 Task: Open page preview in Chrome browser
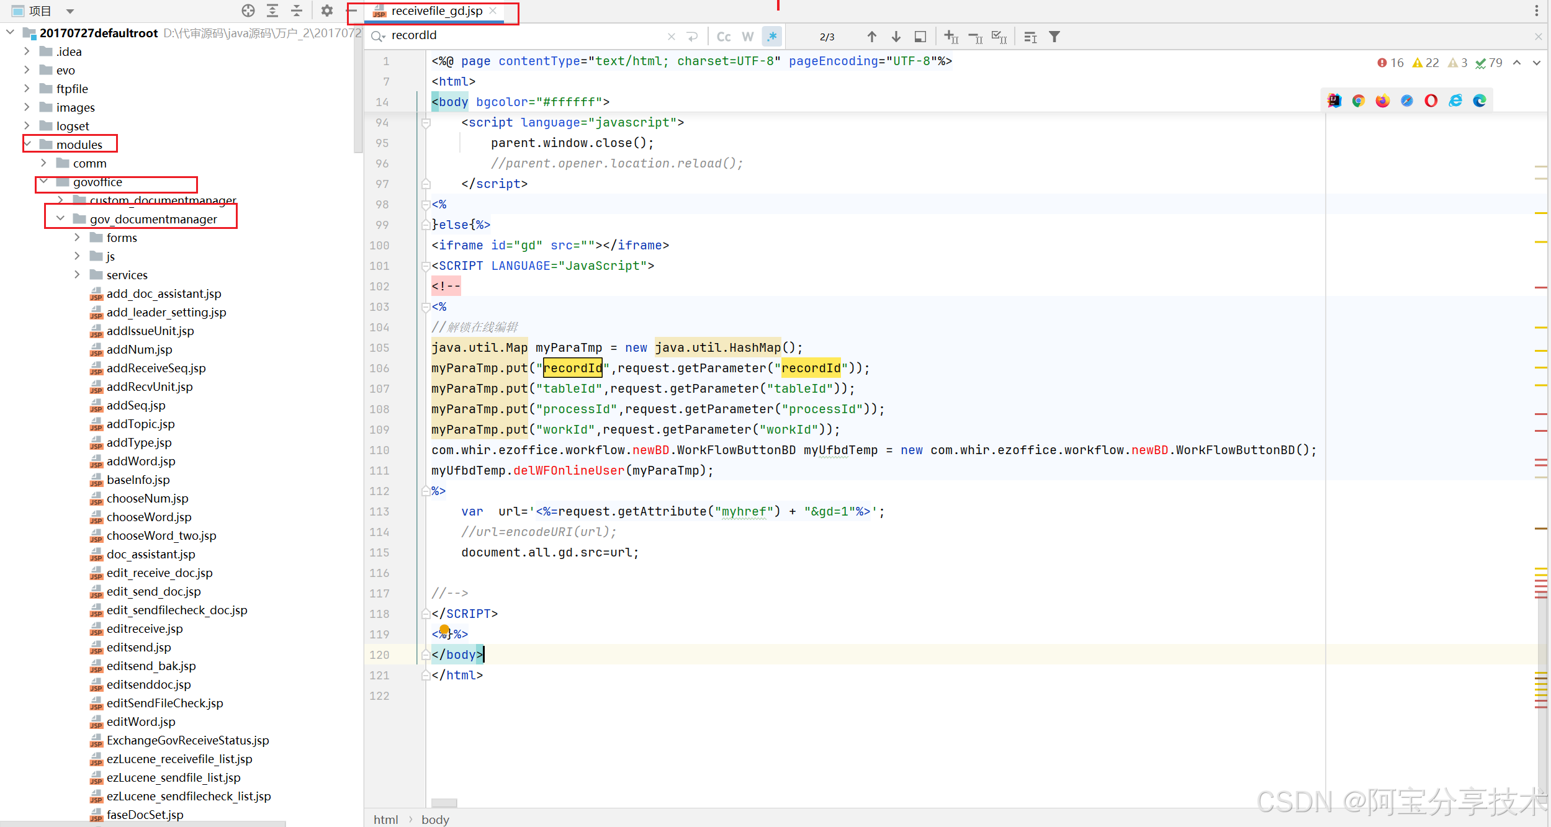coord(1358,101)
